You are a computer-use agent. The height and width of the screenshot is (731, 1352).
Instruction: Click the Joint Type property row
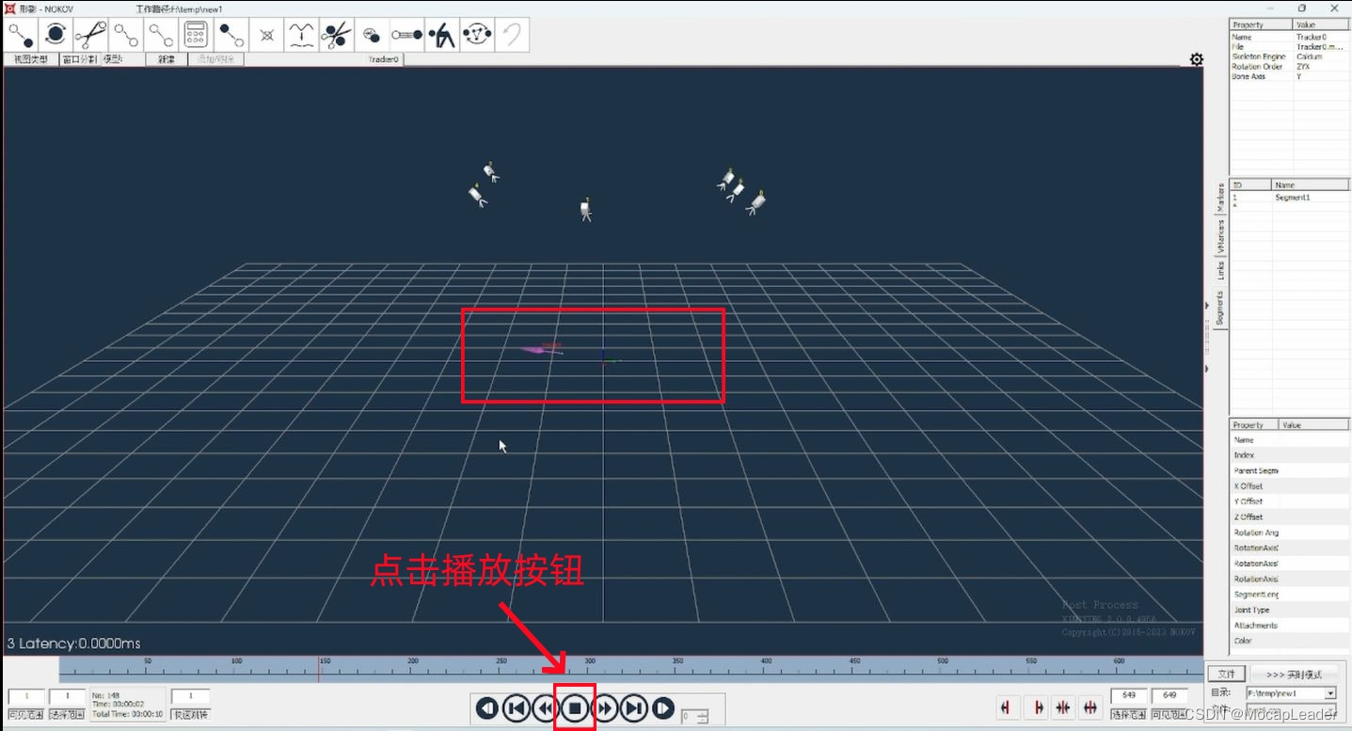click(1289, 610)
